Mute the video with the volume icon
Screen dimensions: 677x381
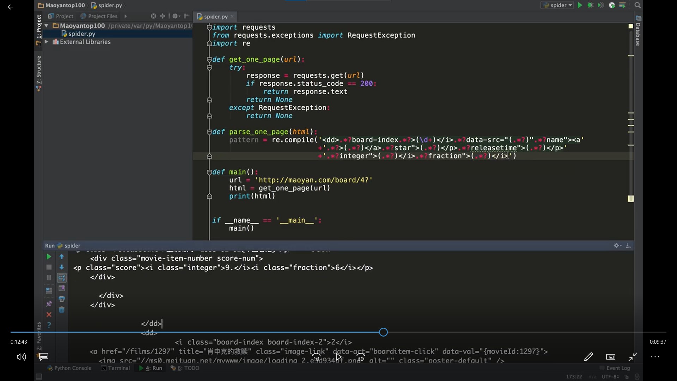22,357
